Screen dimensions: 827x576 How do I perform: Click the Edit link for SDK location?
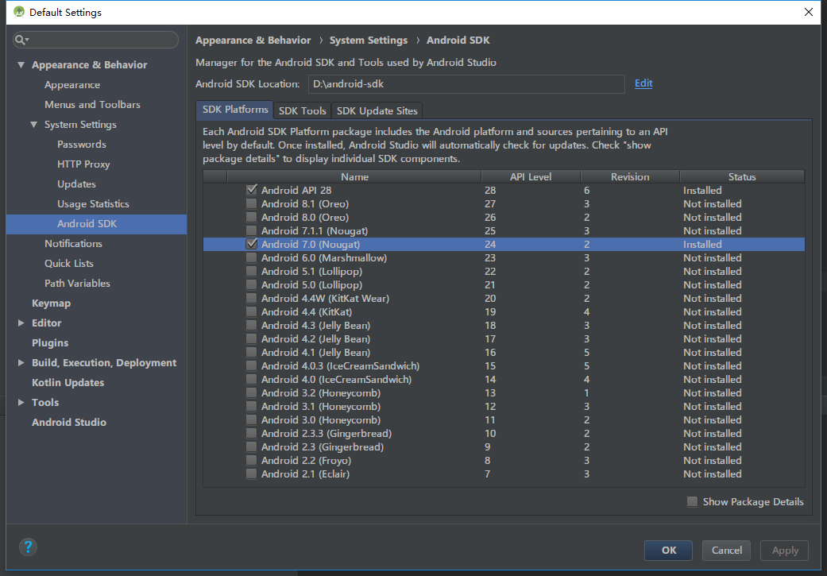coord(643,83)
